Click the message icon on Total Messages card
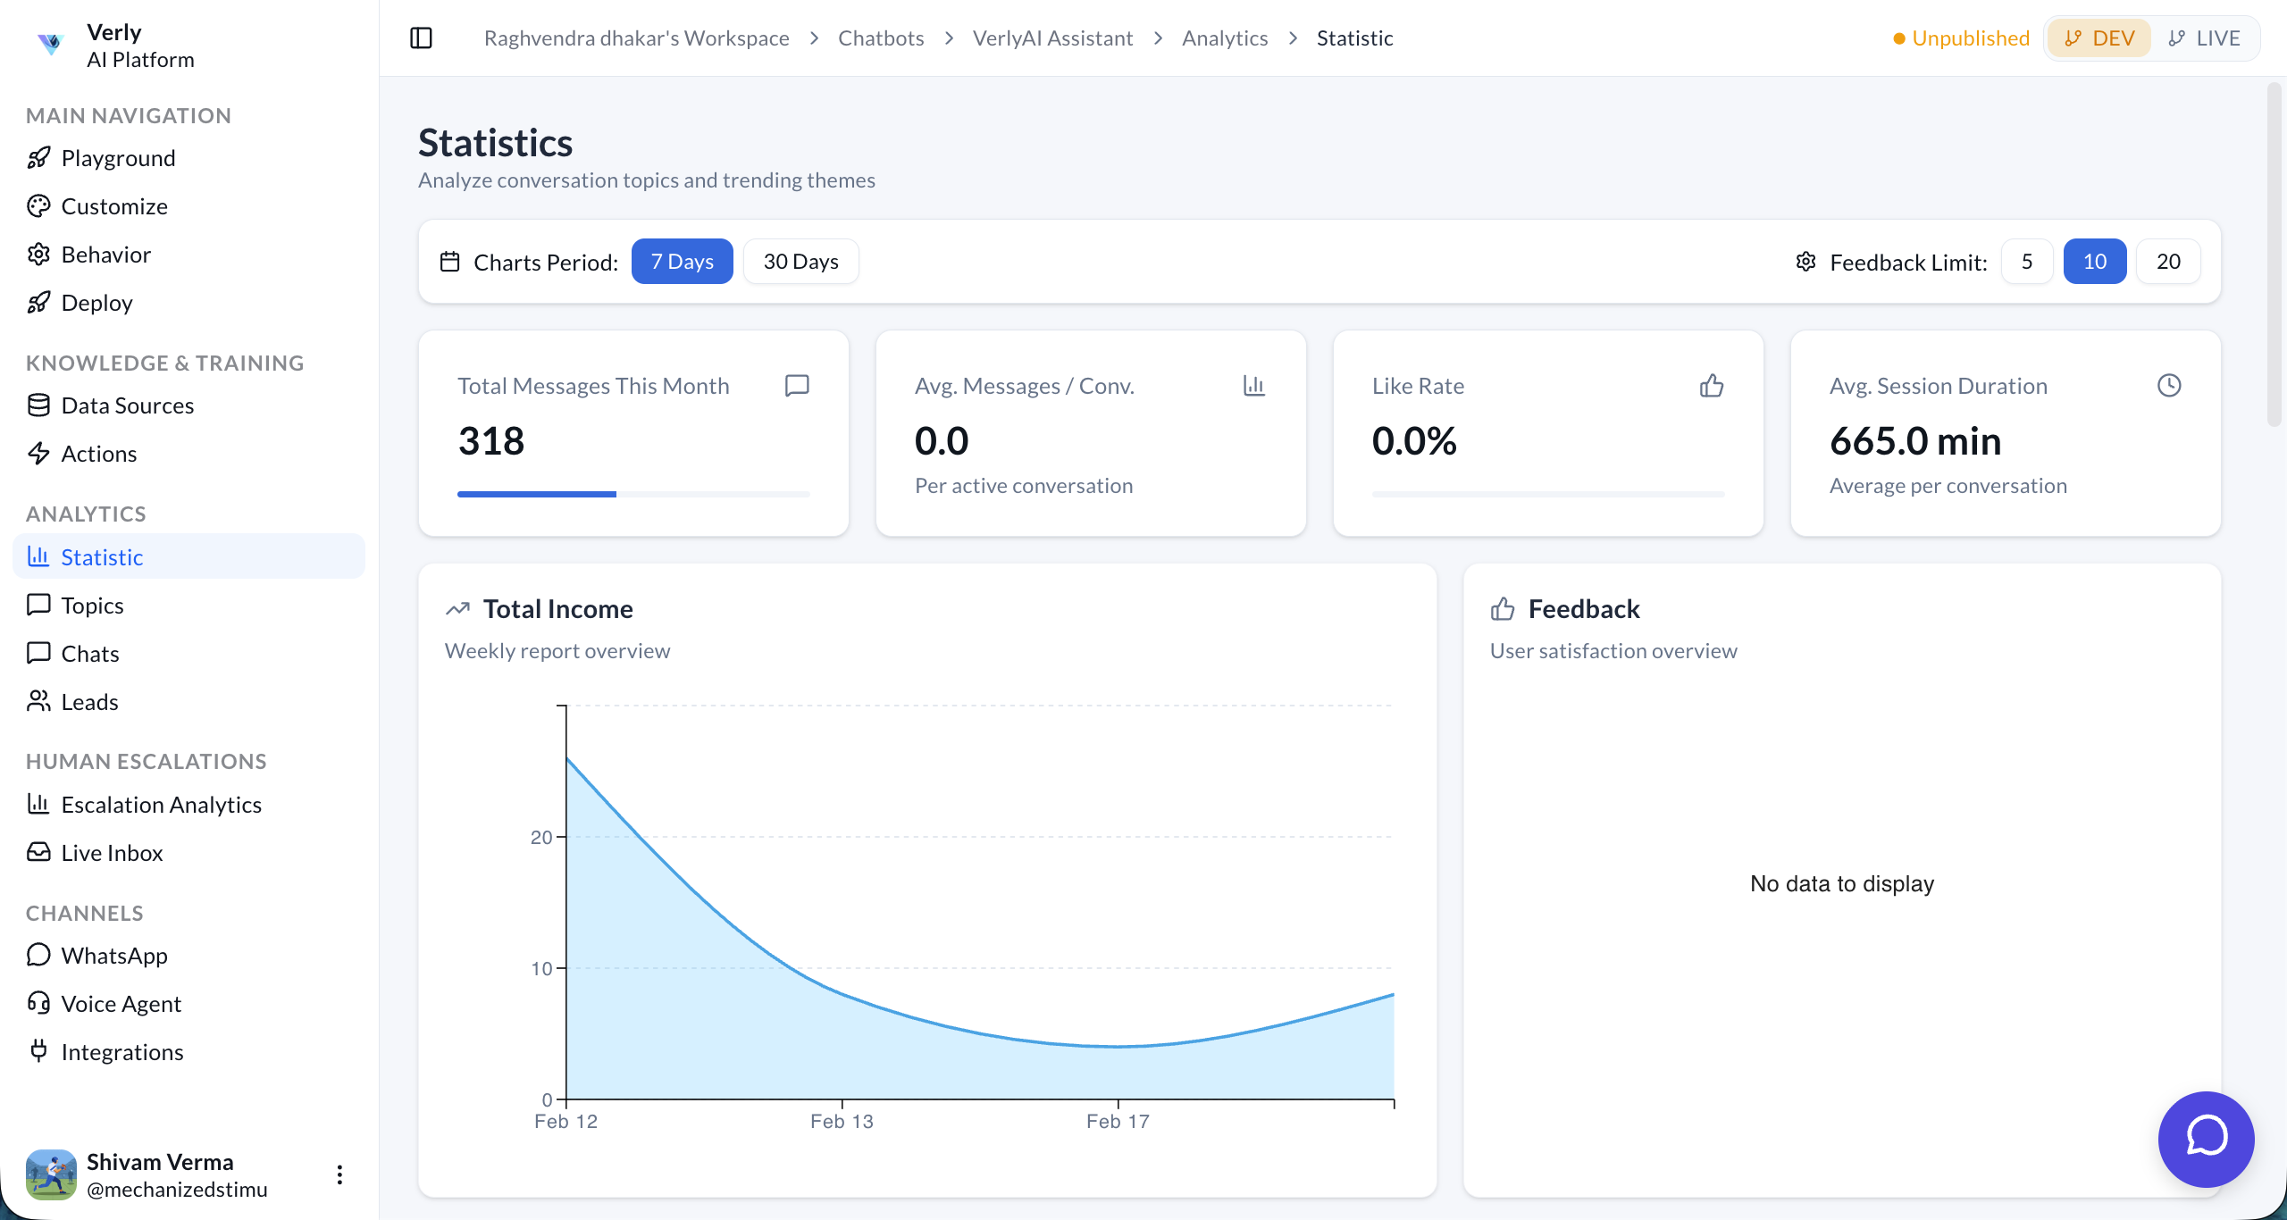2287x1220 pixels. click(x=797, y=386)
